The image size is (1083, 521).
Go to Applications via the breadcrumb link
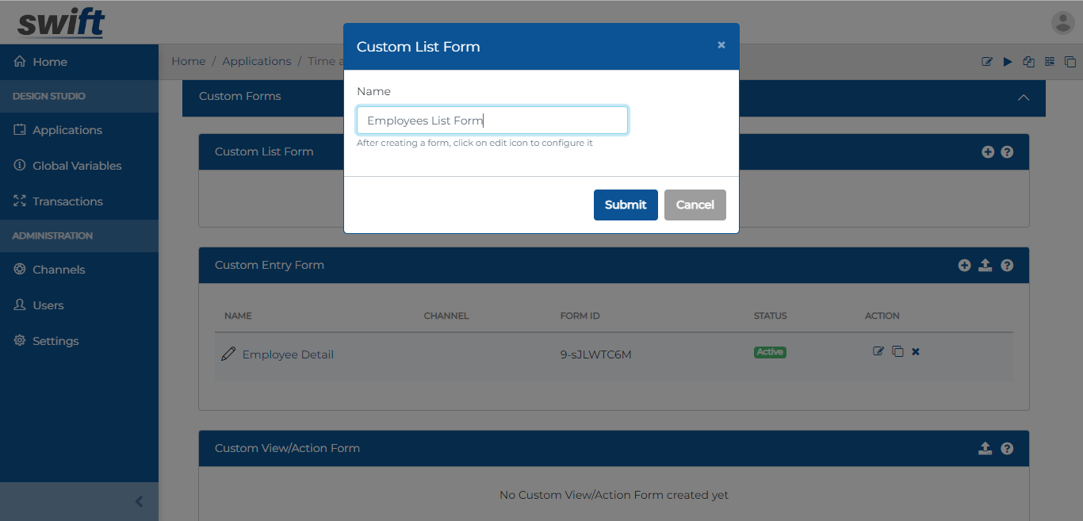tap(257, 60)
